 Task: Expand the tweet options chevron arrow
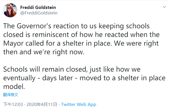click(164, 7)
